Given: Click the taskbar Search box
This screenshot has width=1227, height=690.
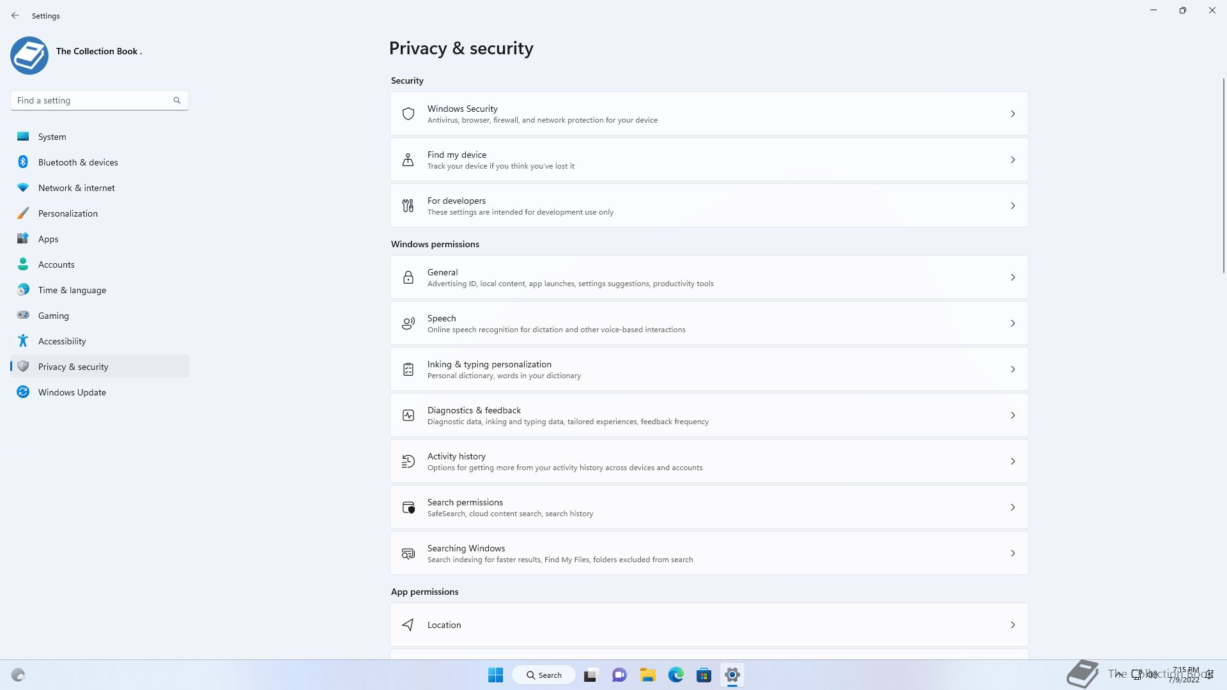Looking at the screenshot, I should pyautogui.click(x=544, y=675).
